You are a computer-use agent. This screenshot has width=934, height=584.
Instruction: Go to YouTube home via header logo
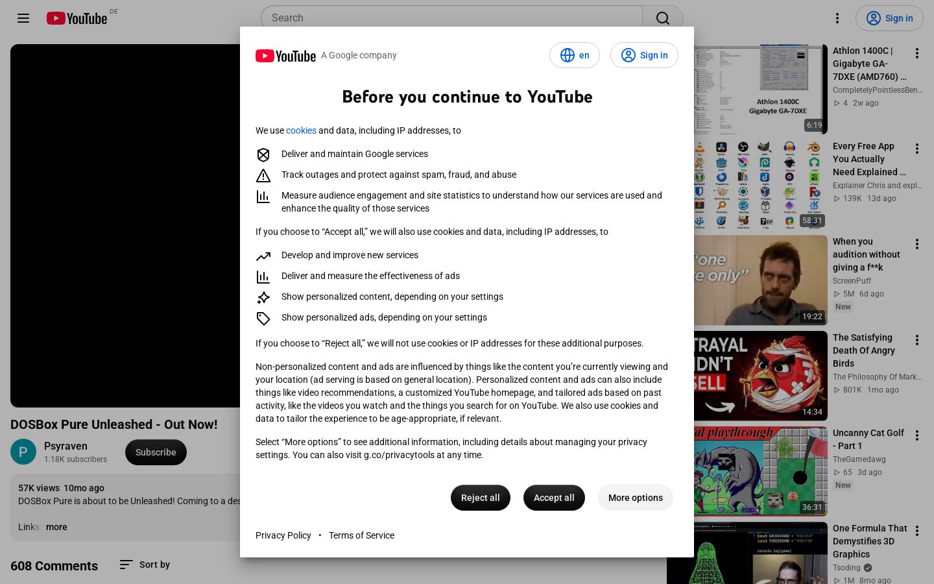click(x=77, y=18)
